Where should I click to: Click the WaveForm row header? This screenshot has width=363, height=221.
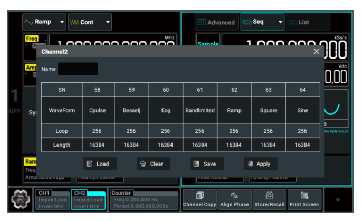coord(62,110)
